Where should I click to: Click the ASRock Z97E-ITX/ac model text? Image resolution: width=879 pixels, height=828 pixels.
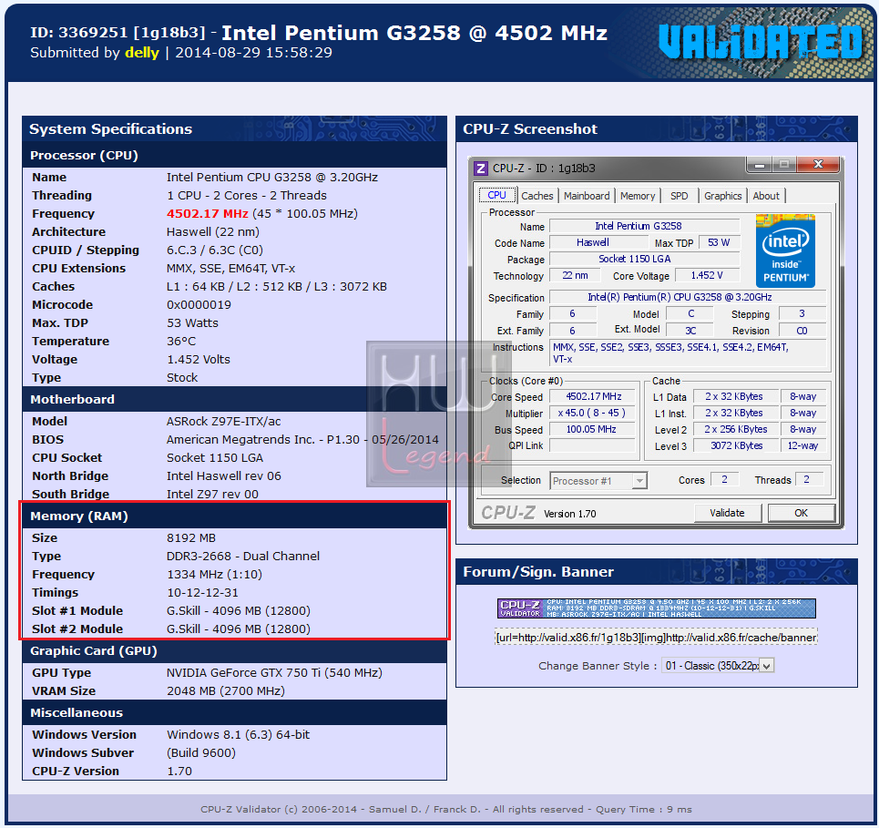(224, 422)
